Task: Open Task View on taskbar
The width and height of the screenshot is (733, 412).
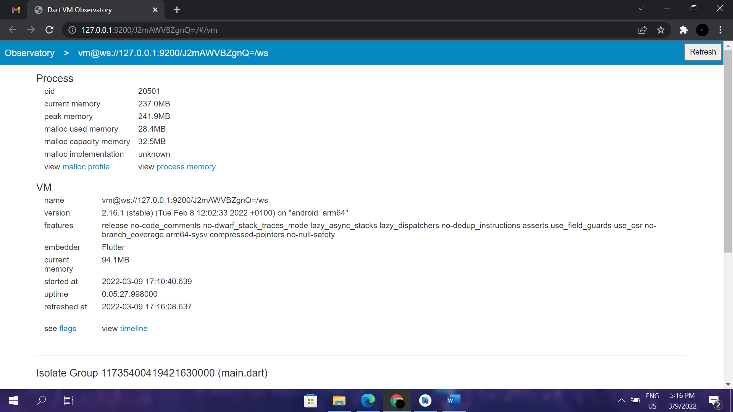Action: tap(69, 401)
